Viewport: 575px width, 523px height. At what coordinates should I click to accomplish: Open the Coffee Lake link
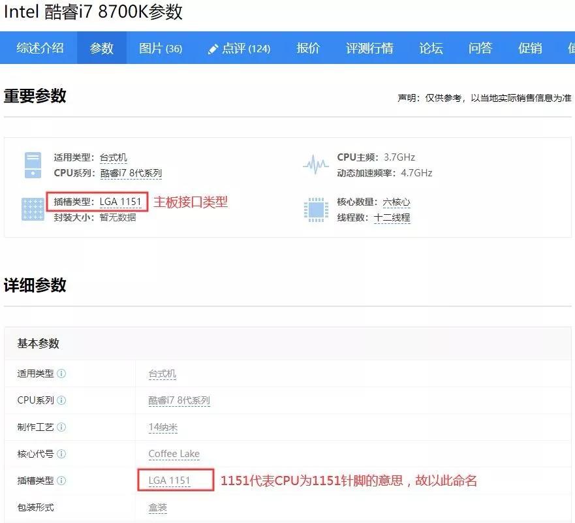pyautogui.click(x=174, y=454)
